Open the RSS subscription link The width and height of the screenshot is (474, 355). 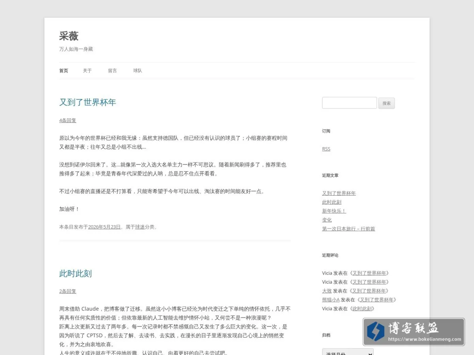point(326,149)
